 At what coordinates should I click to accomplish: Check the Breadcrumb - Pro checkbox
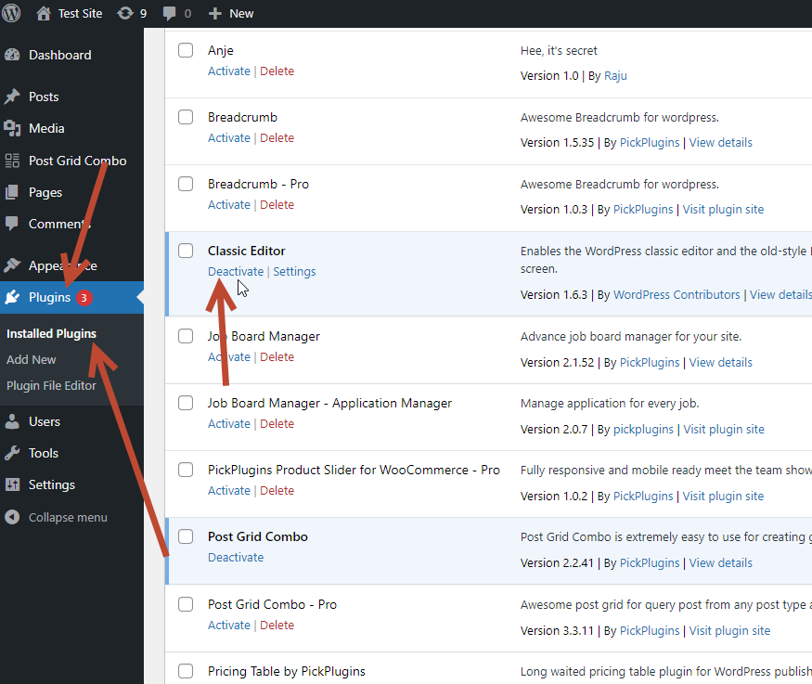pyautogui.click(x=186, y=184)
